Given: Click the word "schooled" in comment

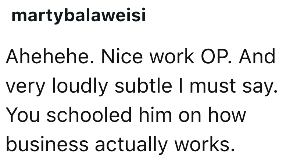Looking at the screenshot, I should (x=89, y=115).
